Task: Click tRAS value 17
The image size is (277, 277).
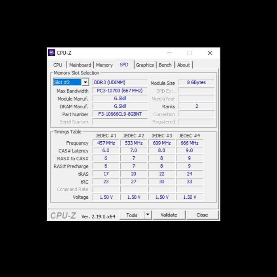Action: pos(106,174)
